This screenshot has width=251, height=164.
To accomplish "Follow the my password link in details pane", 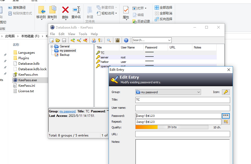I will click(x=67, y=111).
